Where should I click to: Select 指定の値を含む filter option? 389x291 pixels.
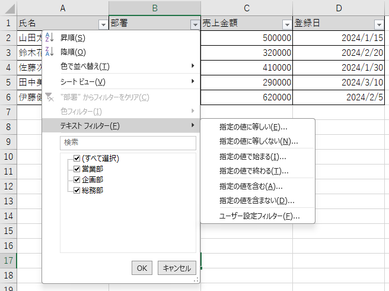[250, 186]
